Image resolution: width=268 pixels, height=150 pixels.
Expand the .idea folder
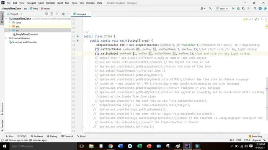[10, 22]
